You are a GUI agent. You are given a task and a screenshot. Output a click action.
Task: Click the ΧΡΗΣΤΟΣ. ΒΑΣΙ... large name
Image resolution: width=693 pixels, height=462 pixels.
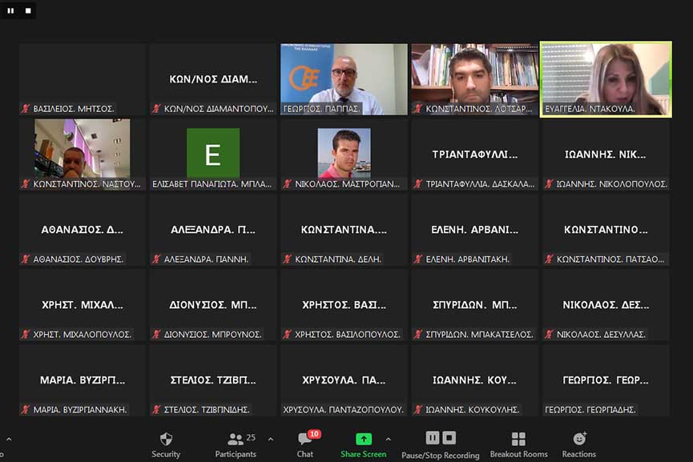pyautogui.click(x=344, y=305)
